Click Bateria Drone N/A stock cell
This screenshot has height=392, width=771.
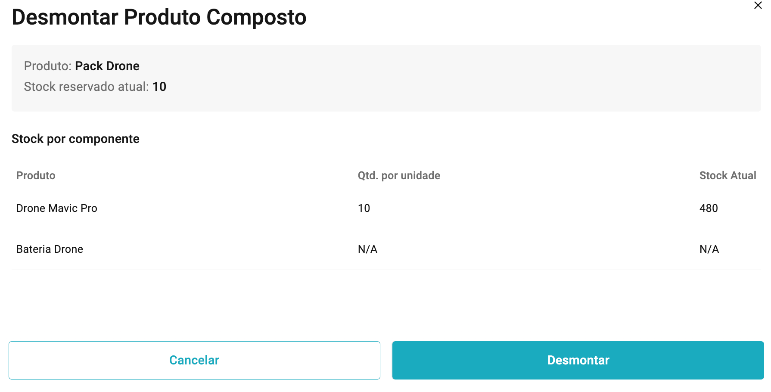709,249
